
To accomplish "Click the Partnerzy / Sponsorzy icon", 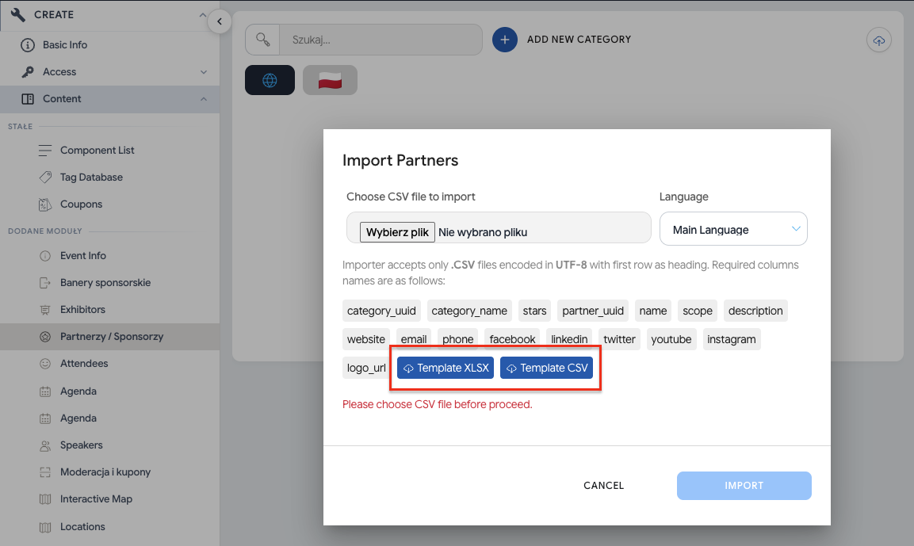I will (x=45, y=337).
